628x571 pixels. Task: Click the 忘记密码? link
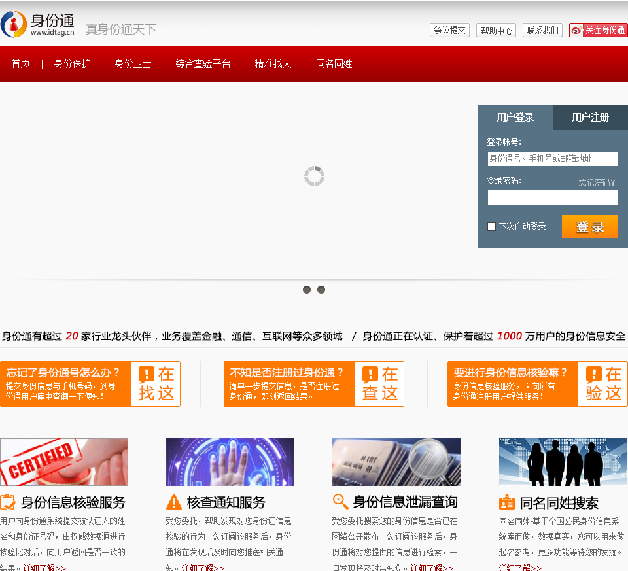pos(597,182)
